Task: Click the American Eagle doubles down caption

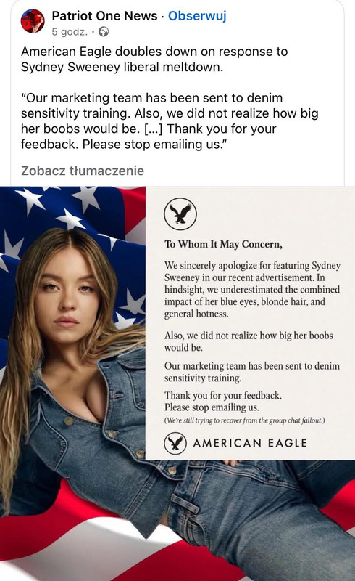Action: click(154, 60)
